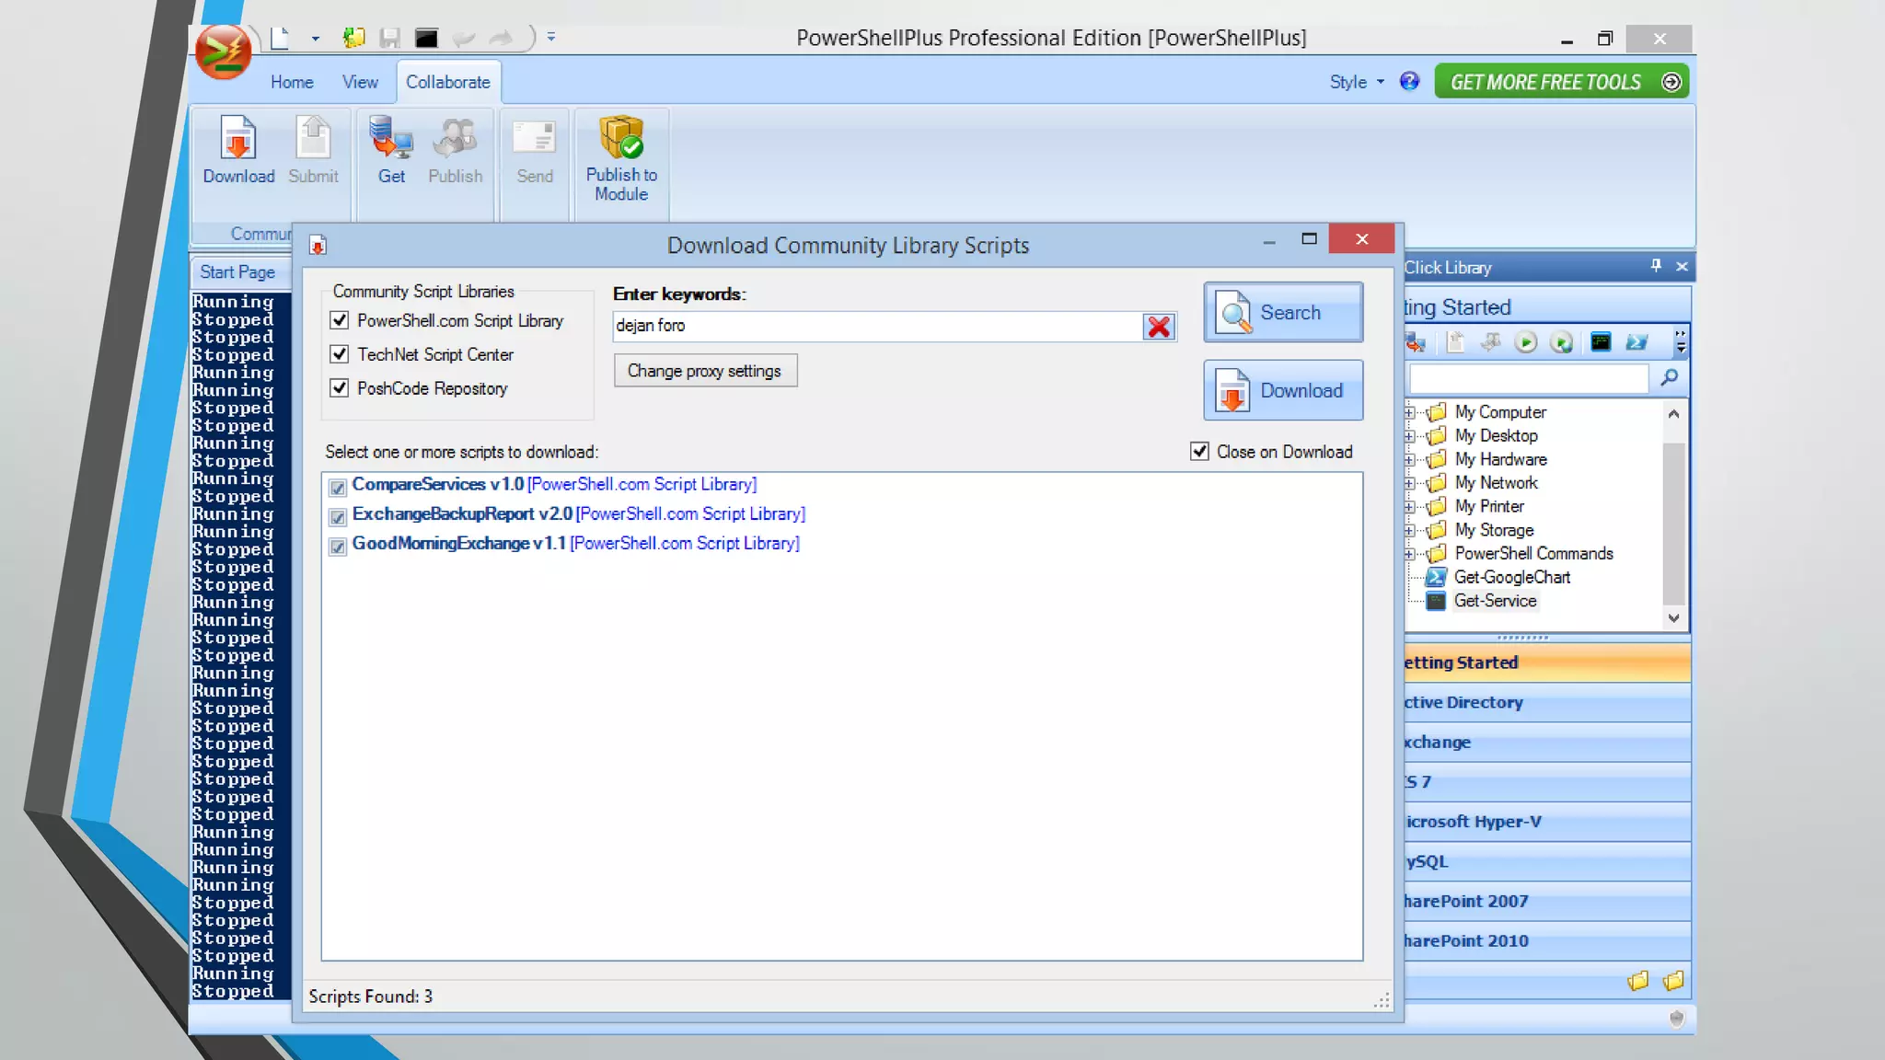Screen dimensions: 1885x1060
Task: Open the View ribbon tab
Action: coord(360,82)
